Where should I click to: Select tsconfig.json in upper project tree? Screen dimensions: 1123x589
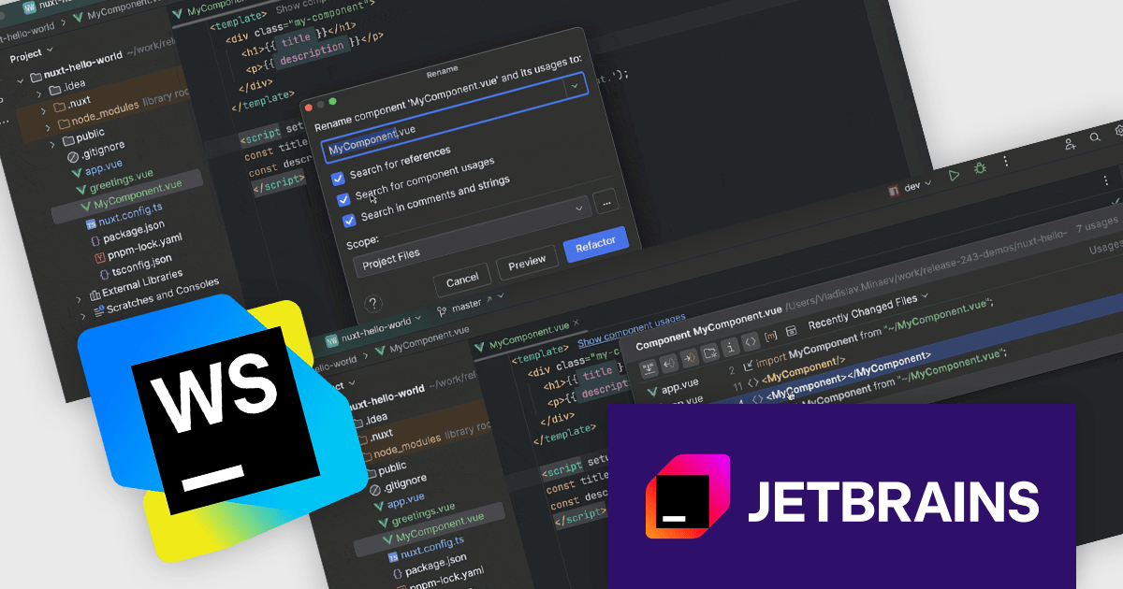[x=135, y=266]
